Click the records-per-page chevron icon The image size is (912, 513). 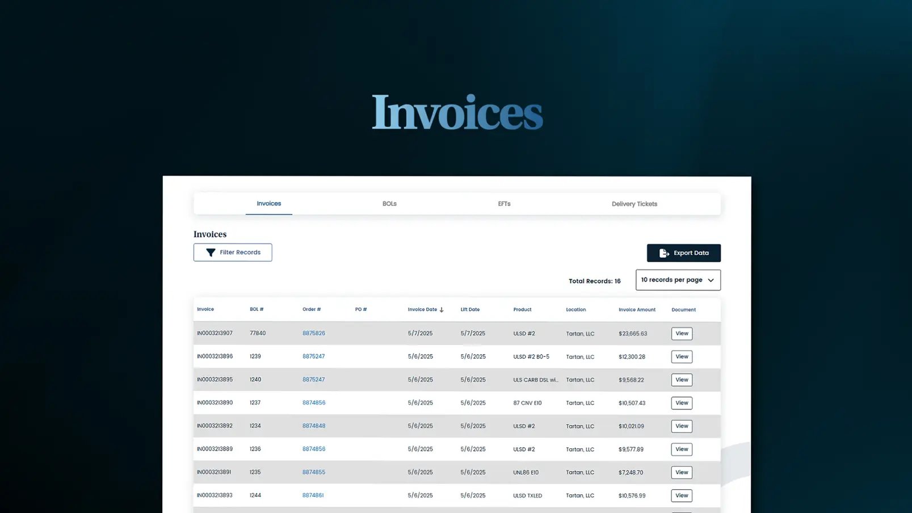(711, 280)
